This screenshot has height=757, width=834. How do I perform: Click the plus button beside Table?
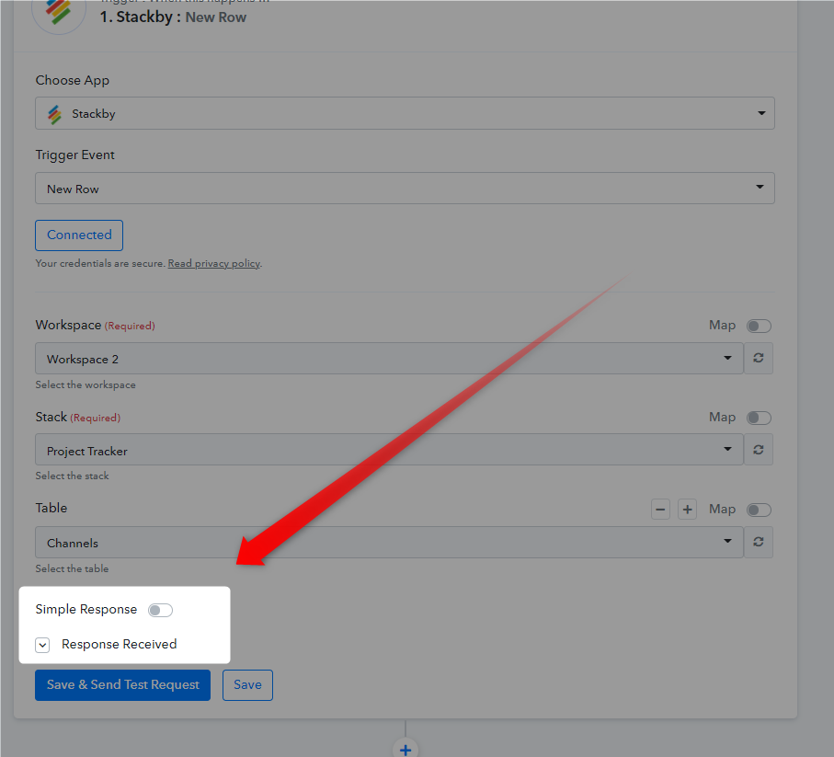[687, 509]
